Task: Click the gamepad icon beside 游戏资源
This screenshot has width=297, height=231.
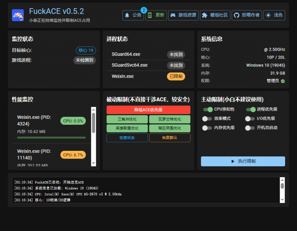Action: tap(172, 15)
